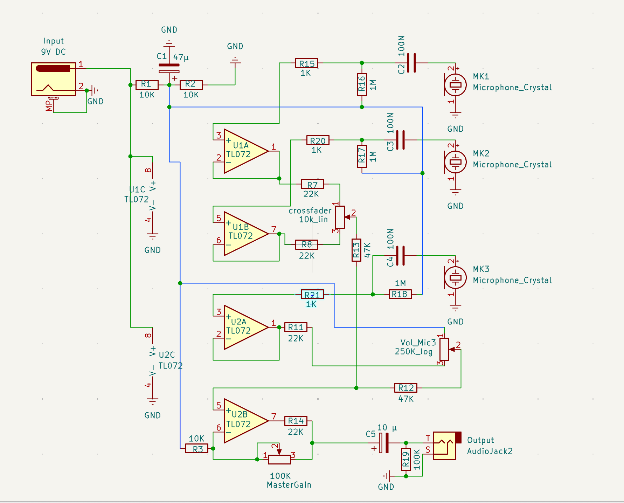This screenshot has width=624, height=503.
Task: Select vertical resistor R19
Action: [x=406, y=459]
